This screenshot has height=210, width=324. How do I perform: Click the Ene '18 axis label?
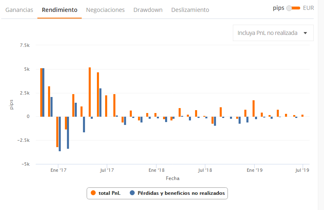coord(156,170)
